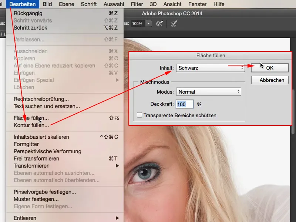Select Inhaltsbasiert skalieren
Viewport: 296px width, 222px height.
[x=65, y=137]
